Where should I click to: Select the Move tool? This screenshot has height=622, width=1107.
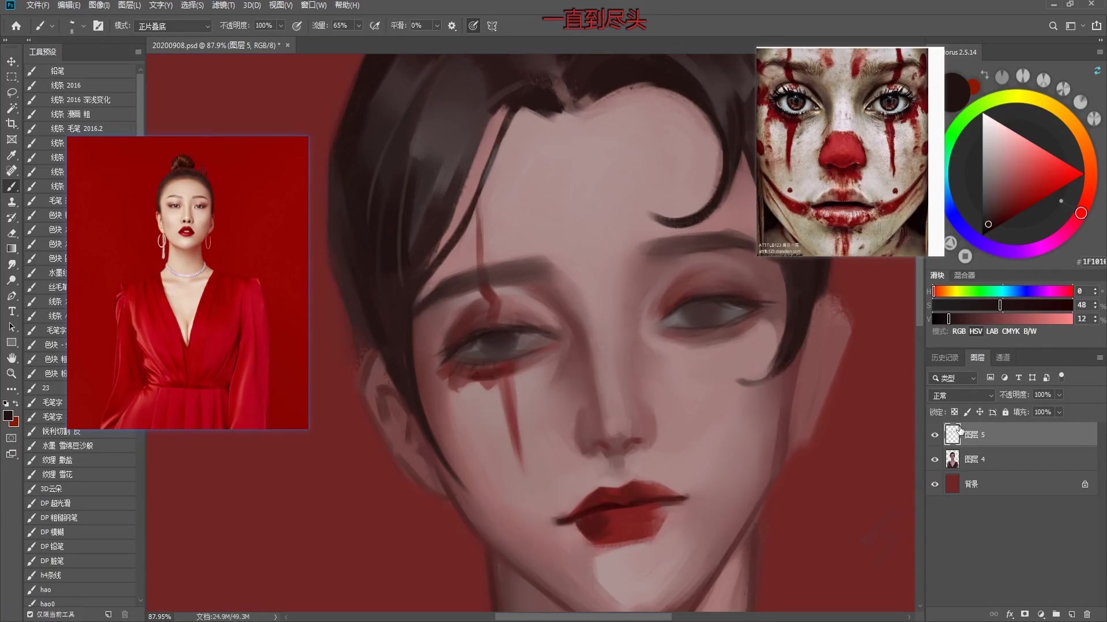click(12, 61)
